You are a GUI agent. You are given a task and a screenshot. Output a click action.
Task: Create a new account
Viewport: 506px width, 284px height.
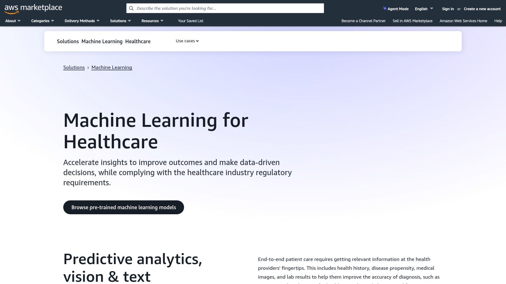click(482, 9)
